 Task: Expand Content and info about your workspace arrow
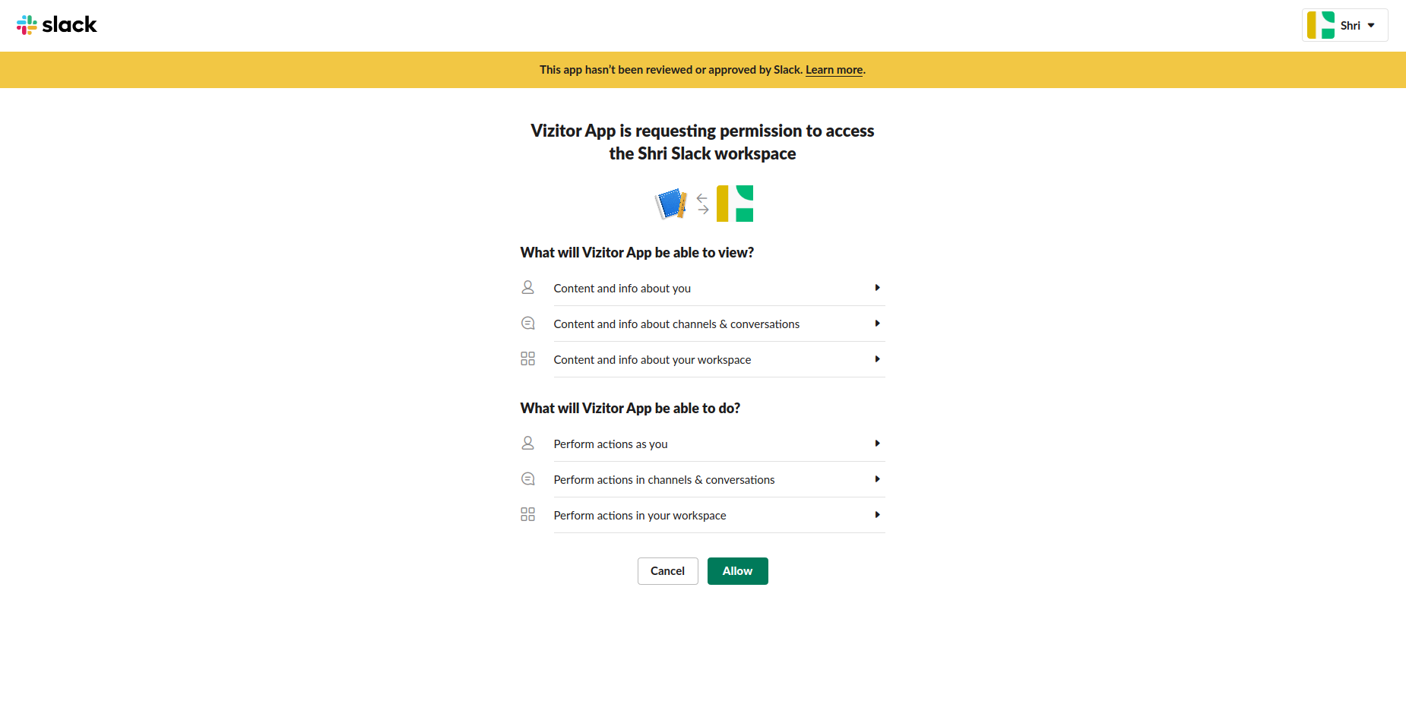pos(877,359)
